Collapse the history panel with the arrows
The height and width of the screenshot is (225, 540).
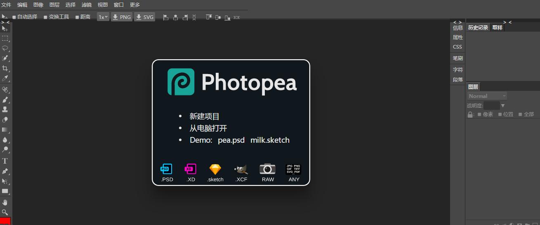pyautogui.click(x=507, y=22)
